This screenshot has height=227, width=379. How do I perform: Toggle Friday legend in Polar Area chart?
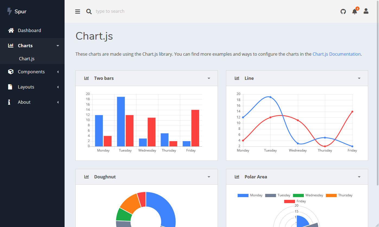pos(295,201)
